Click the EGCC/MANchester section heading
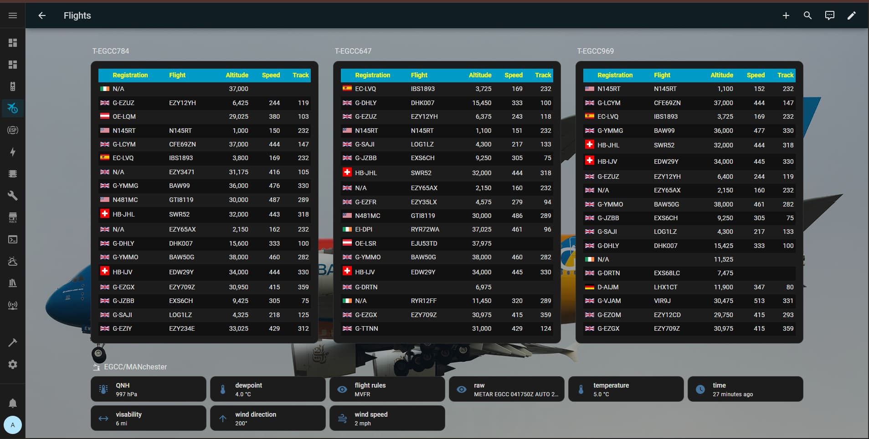This screenshot has width=869, height=439. tap(135, 367)
